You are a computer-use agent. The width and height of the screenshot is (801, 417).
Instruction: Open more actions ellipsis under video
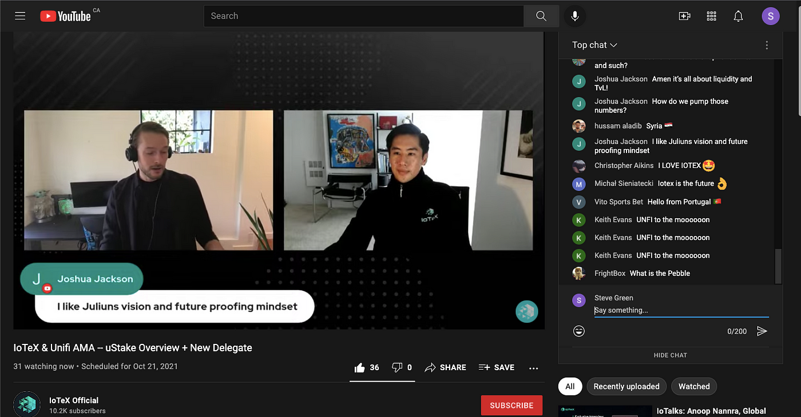[533, 368]
